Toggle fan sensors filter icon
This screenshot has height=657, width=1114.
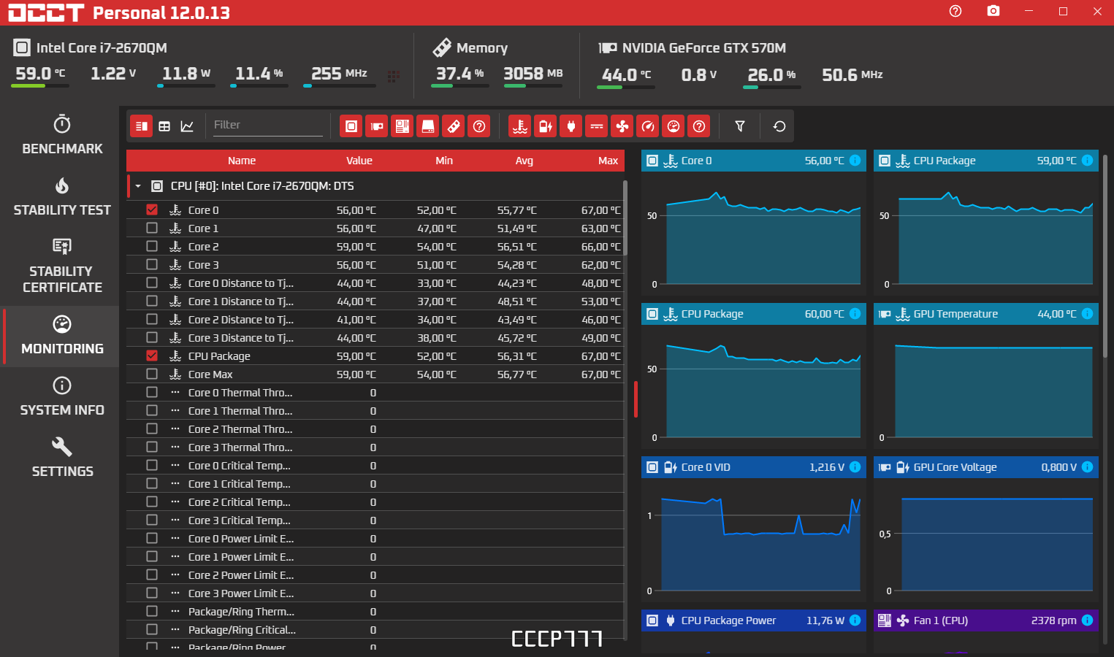point(622,126)
